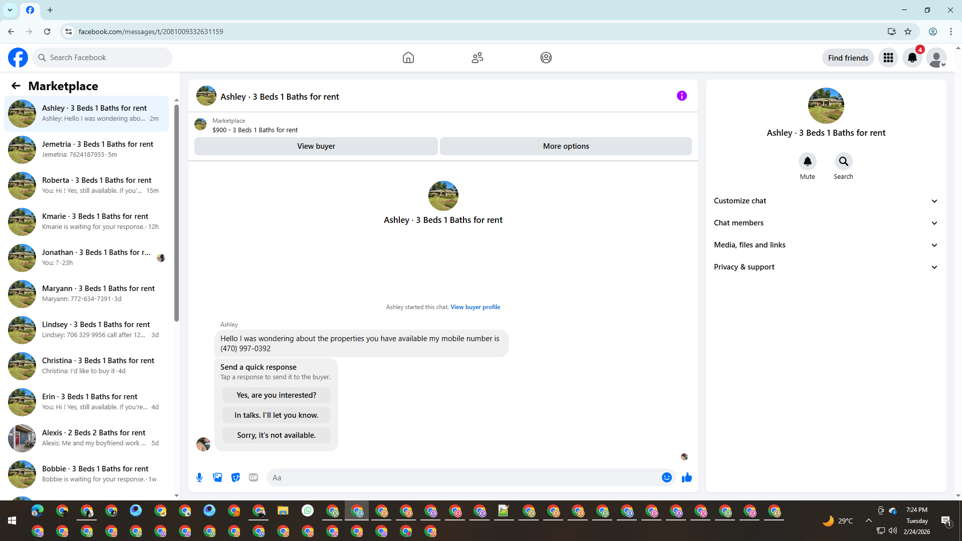This screenshot has height=541, width=962.
Task: Send a thumbs-up like
Action: click(x=686, y=477)
